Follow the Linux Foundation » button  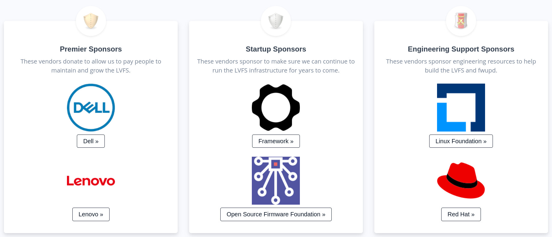(x=461, y=141)
